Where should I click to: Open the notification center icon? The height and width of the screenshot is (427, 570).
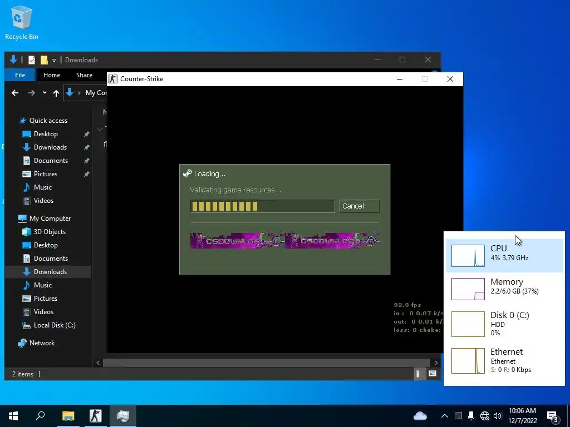[x=553, y=416]
